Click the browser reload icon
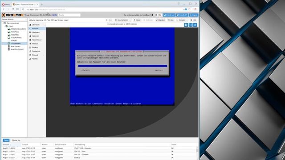Image resolution: width=285 pixels, height=160 pixels. (x=13, y=9)
